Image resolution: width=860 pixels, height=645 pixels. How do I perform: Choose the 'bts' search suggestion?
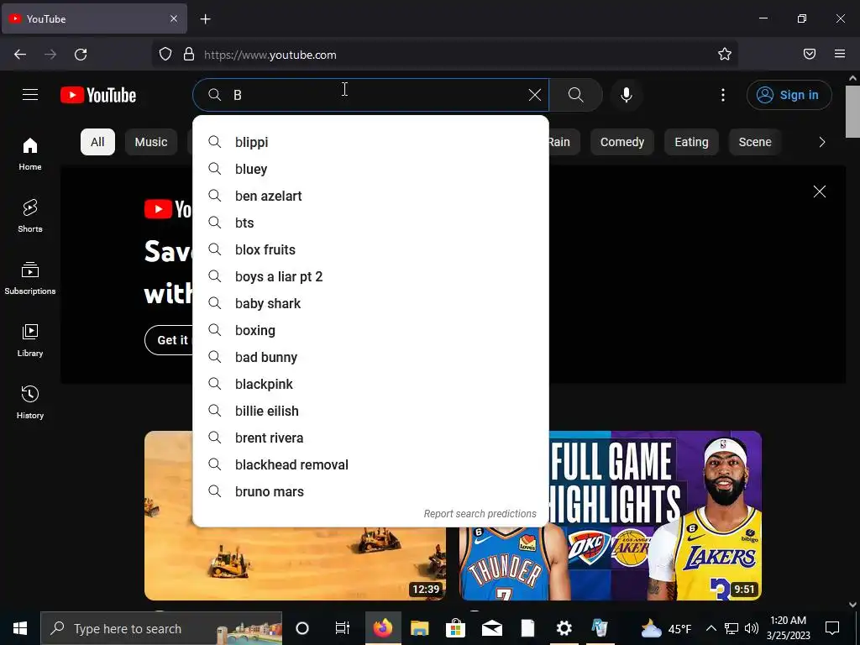click(x=370, y=223)
